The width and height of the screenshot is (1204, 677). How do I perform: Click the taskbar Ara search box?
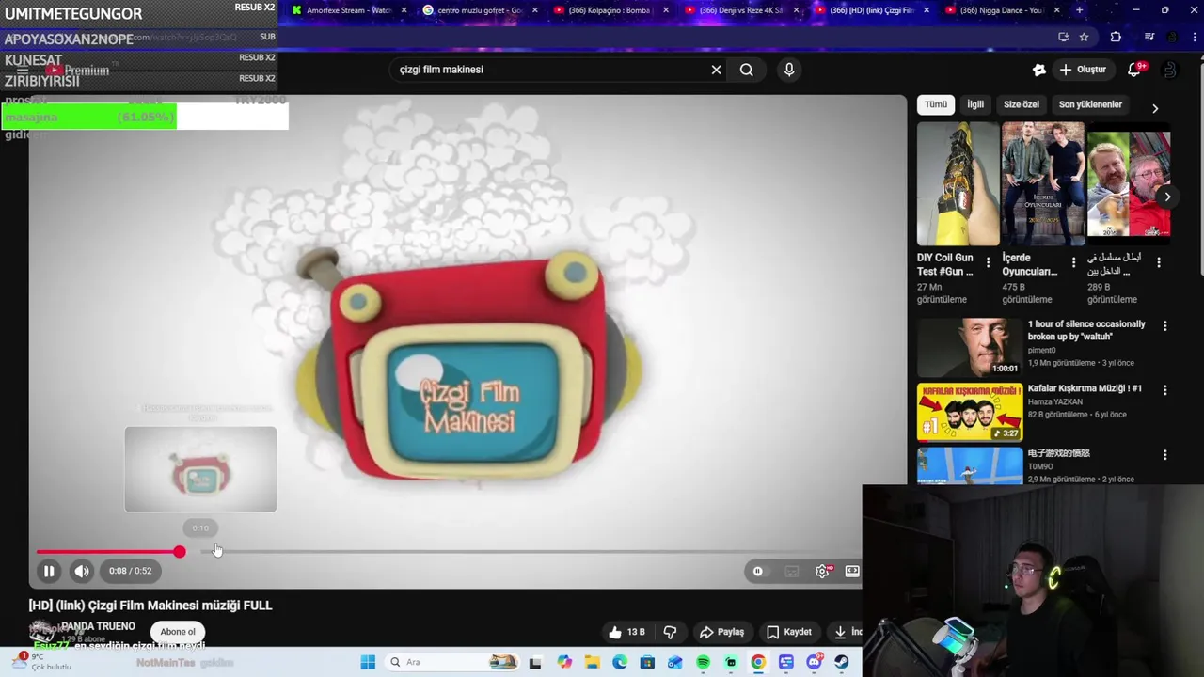(x=453, y=662)
